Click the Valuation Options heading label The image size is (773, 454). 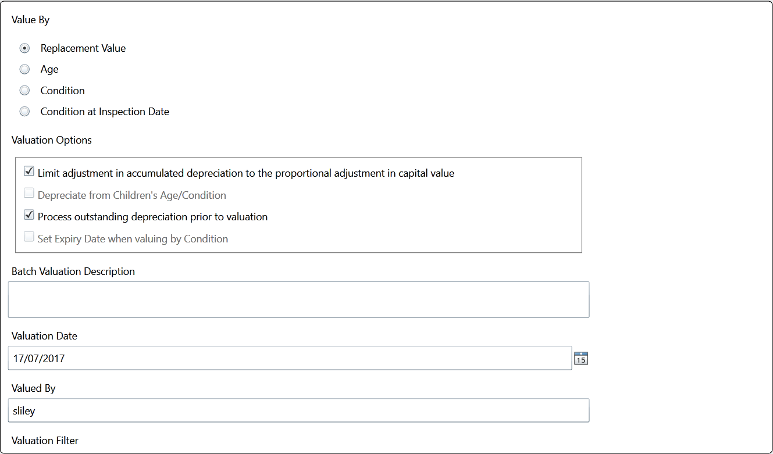click(x=52, y=140)
